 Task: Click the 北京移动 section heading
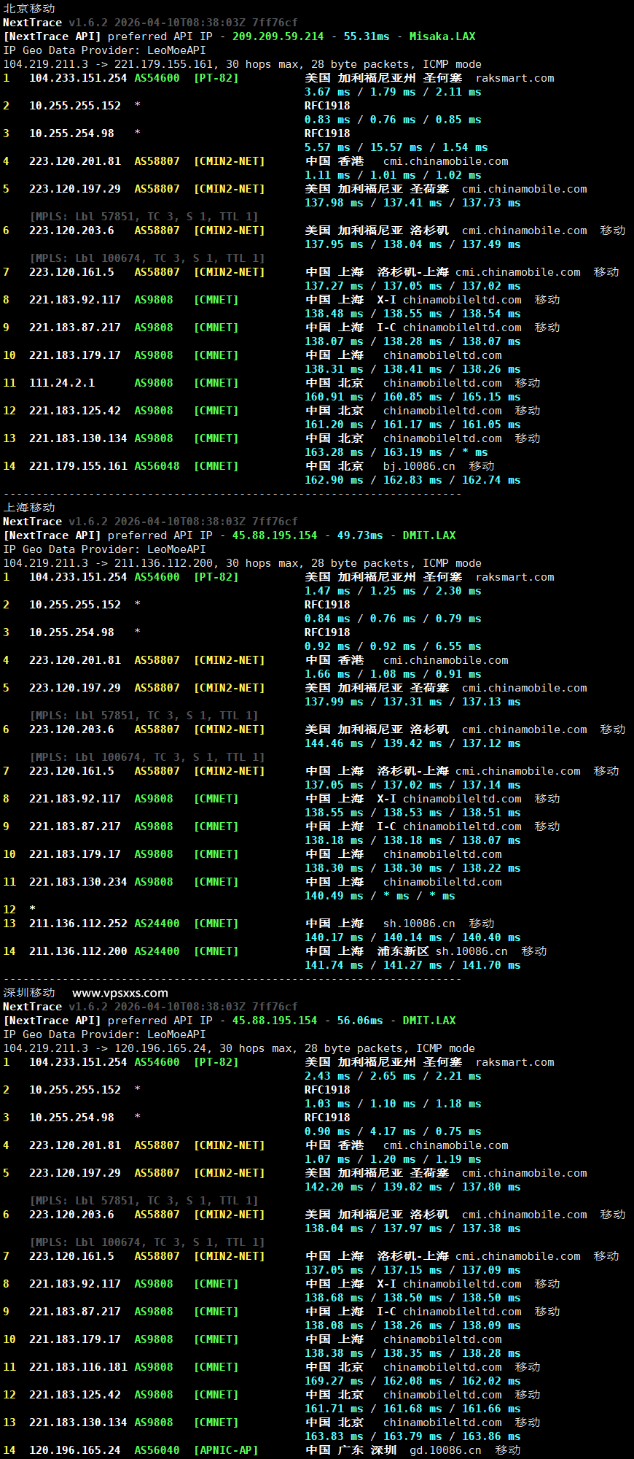[x=29, y=8]
